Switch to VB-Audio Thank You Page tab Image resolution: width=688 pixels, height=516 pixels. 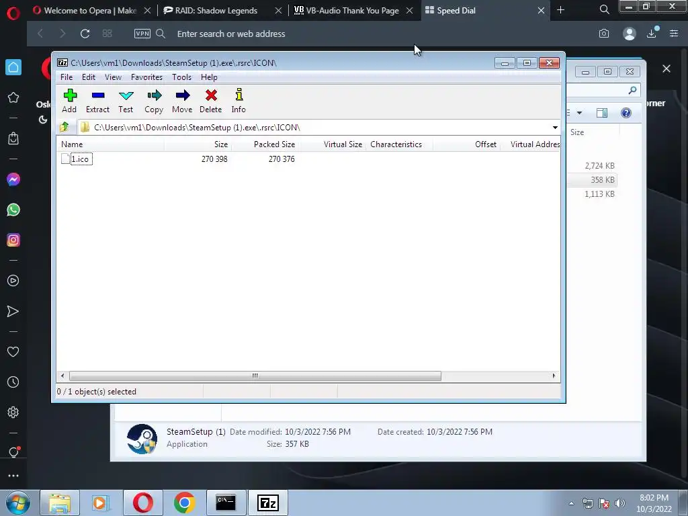pyautogui.click(x=347, y=11)
